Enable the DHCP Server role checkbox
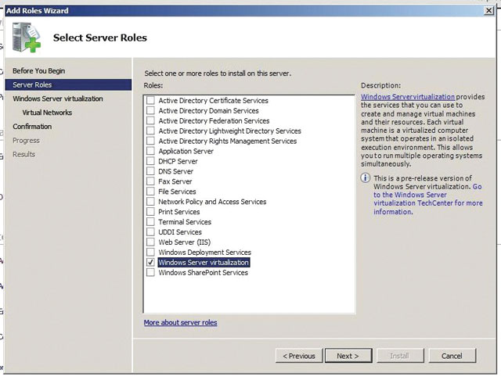 pyautogui.click(x=150, y=162)
